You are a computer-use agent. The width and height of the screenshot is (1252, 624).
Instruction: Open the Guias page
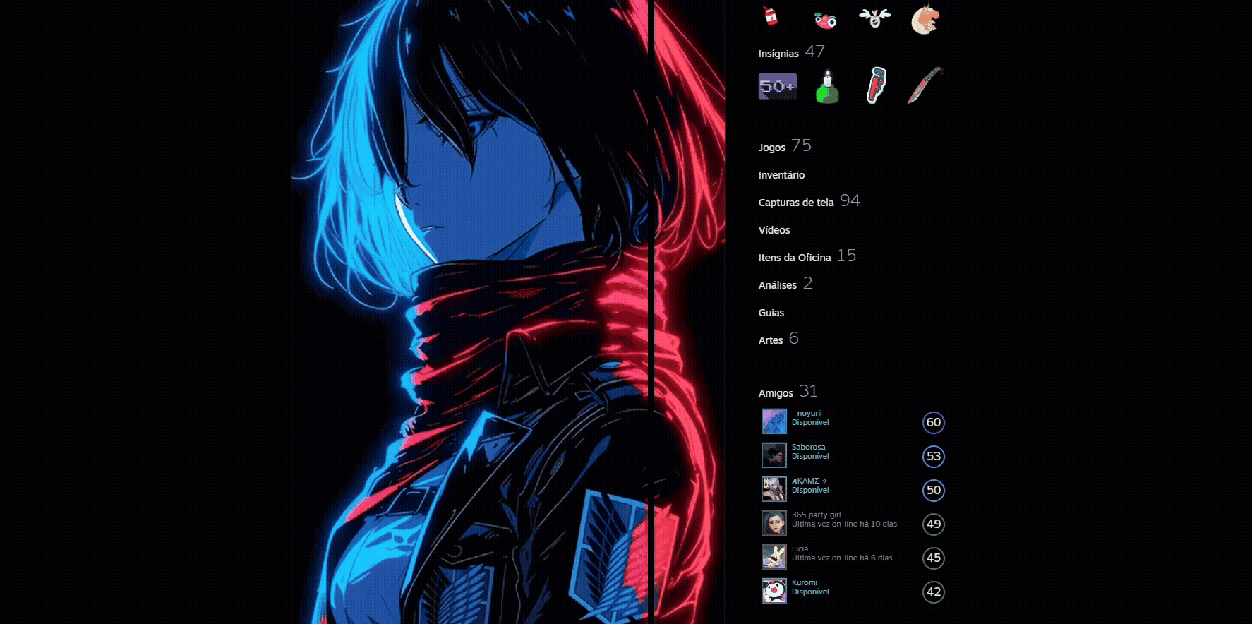pyautogui.click(x=771, y=313)
